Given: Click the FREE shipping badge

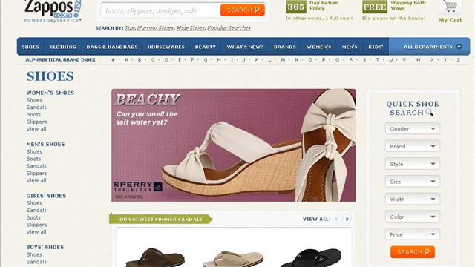Looking at the screenshot, I should tap(375, 7).
